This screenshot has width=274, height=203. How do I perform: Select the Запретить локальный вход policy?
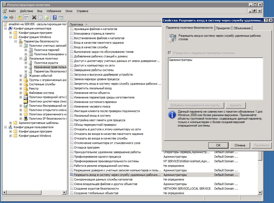(93, 88)
